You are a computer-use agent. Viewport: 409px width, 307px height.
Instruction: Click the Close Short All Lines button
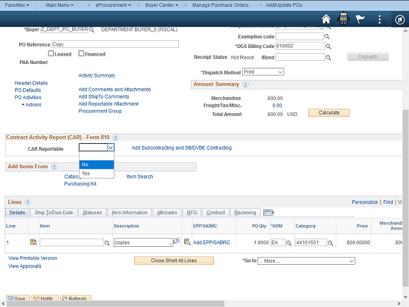pyautogui.click(x=174, y=261)
